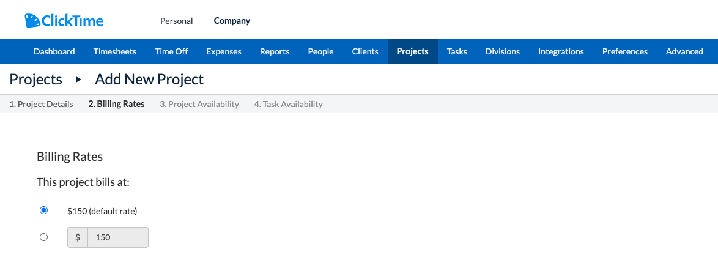Select the Projects navigation item
This screenshot has width=718, height=268.
click(413, 51)
